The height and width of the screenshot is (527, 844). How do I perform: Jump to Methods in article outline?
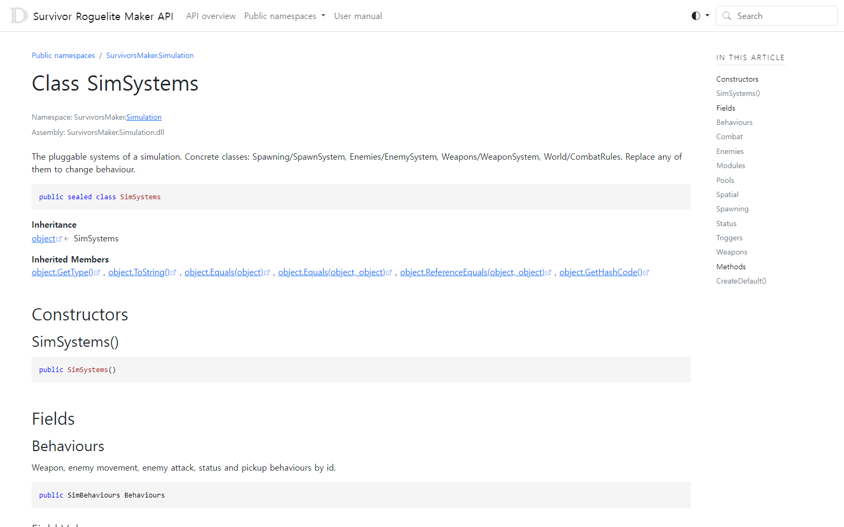coord(731,267)
